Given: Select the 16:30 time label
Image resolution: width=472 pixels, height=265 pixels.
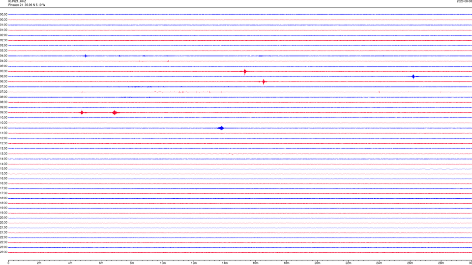Looking at the screenshot, I should point(3,183).
